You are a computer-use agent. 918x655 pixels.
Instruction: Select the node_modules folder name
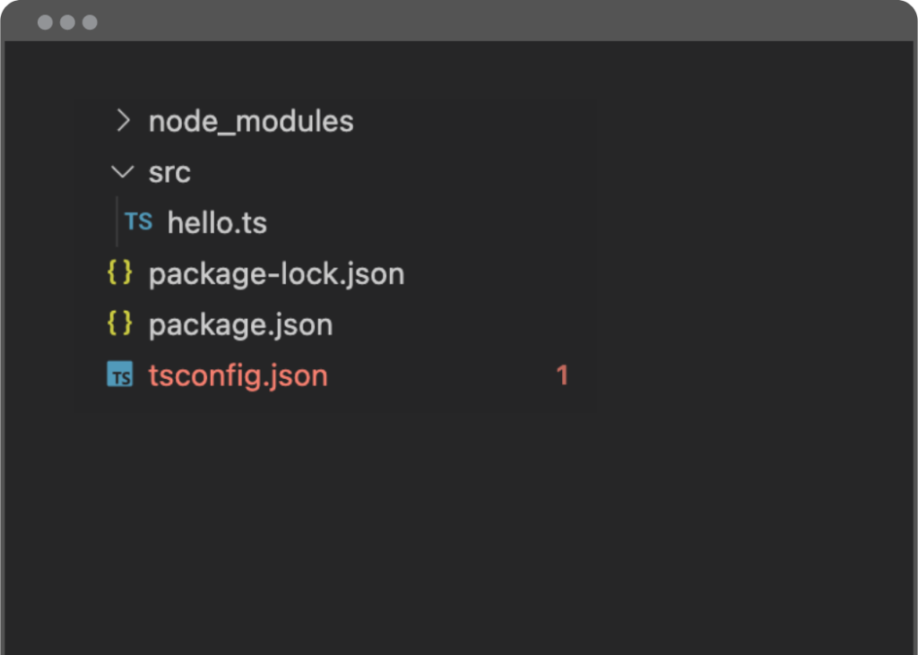point(251,122)
